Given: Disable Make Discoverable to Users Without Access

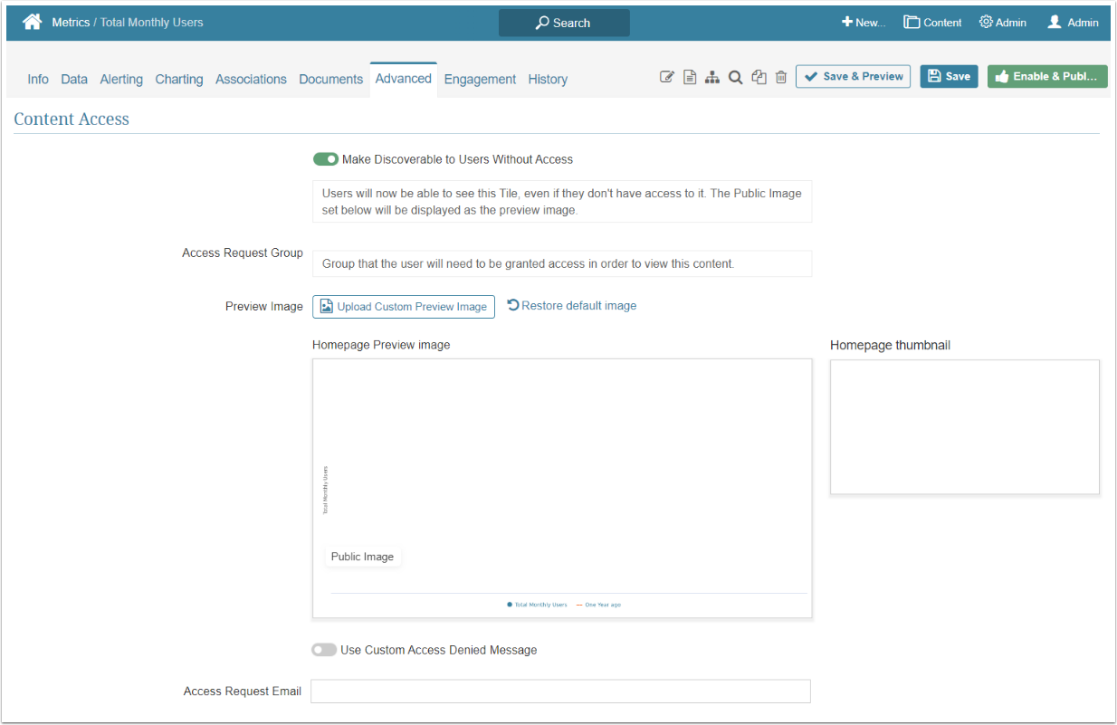Looking at the screenshot, I should (x=325, y=159).
